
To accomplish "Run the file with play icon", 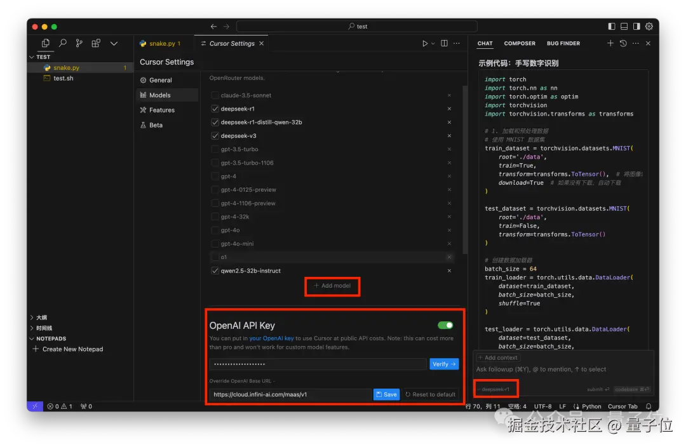I will click(424, 43).
